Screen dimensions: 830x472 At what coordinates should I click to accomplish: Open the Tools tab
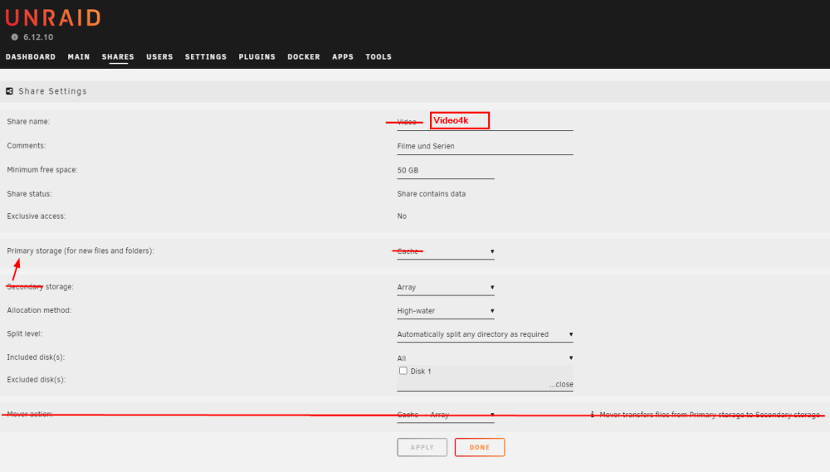tap(378, 56)
